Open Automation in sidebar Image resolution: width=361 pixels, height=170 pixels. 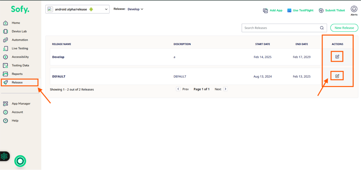(x=20, y=40)
